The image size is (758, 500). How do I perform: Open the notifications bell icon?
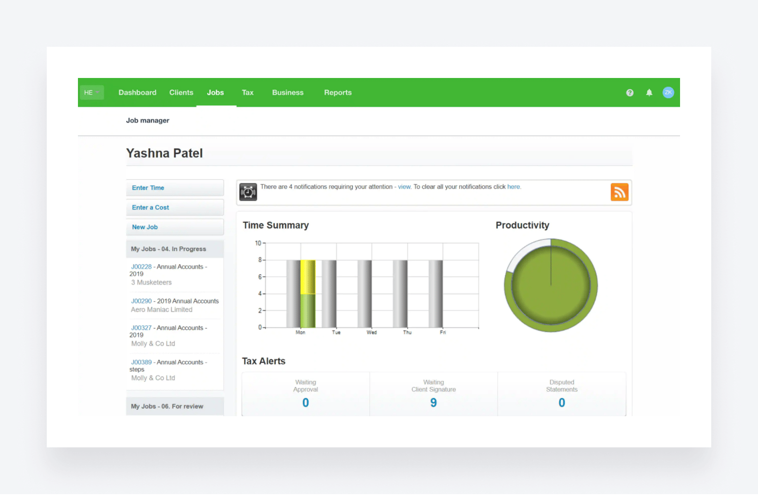tap(649, 93)
